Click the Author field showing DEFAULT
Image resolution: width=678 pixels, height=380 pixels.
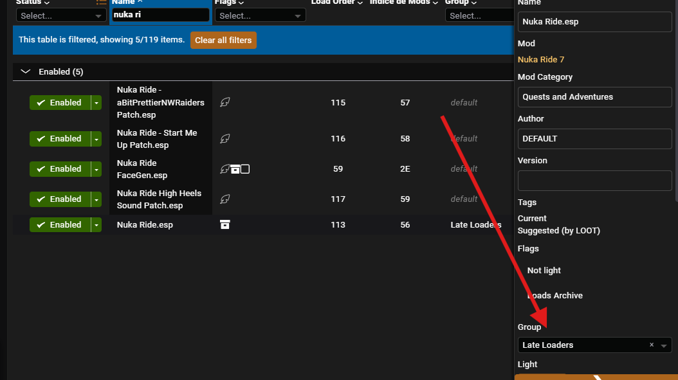coord(594,139)
